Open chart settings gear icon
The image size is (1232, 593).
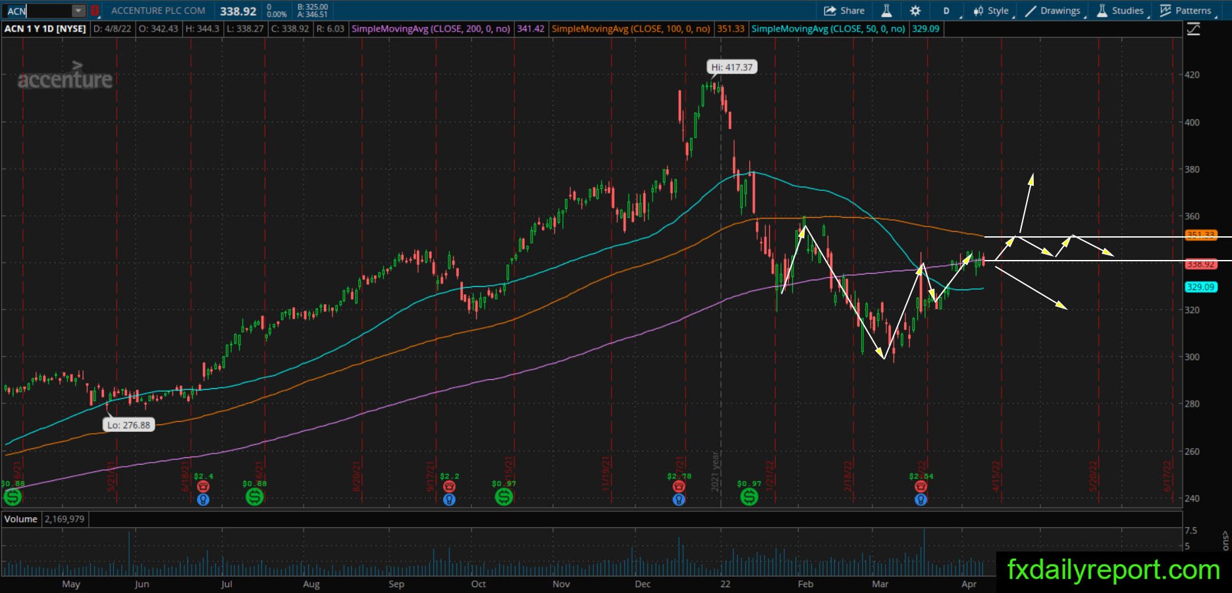(915, 11)
